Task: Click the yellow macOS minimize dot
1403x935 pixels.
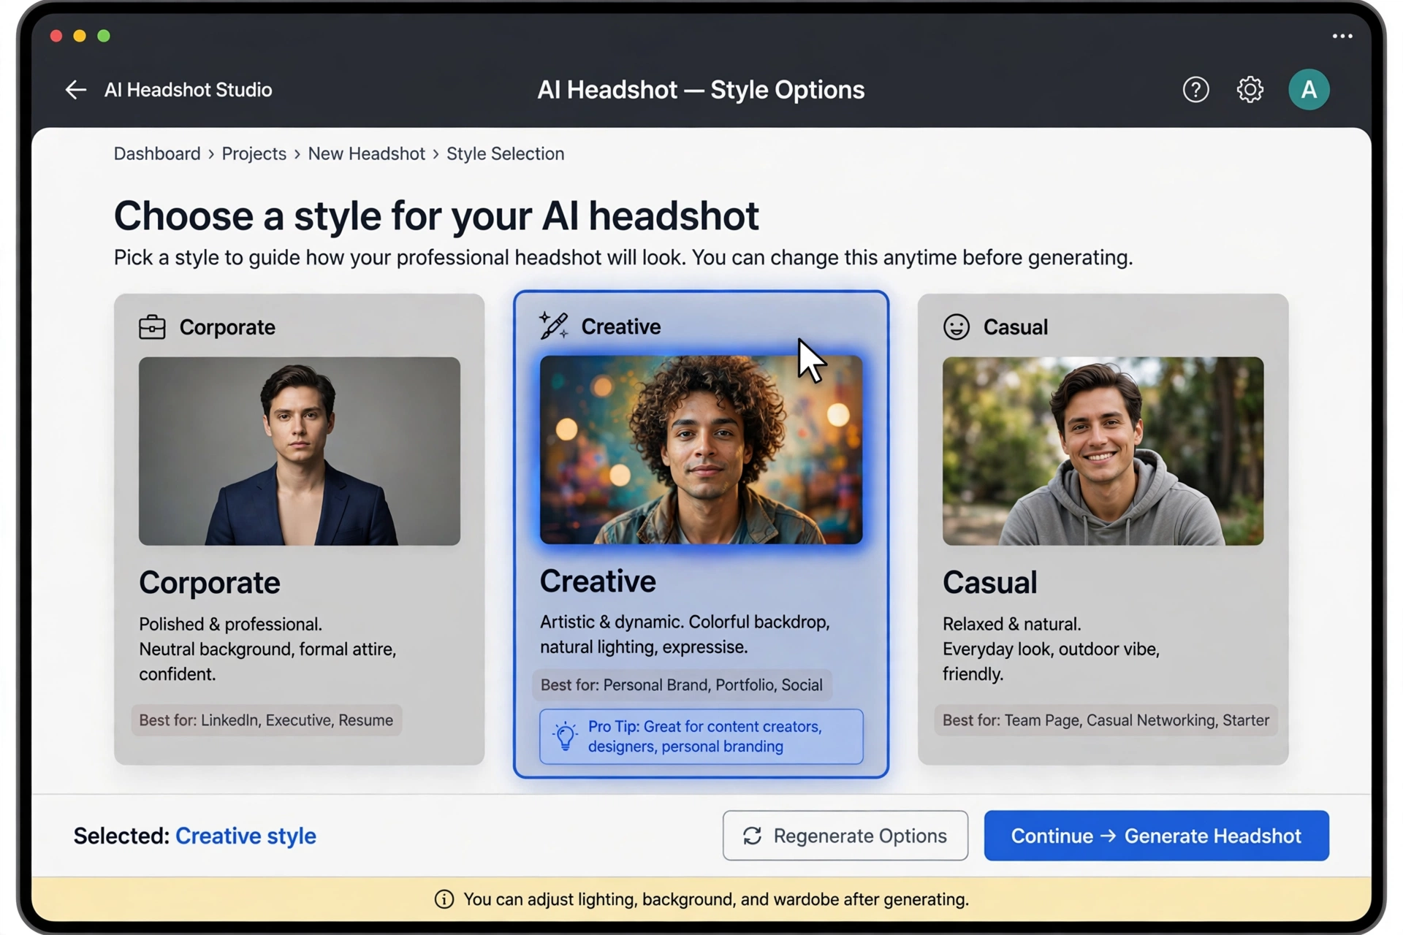Action: point(80,36)
